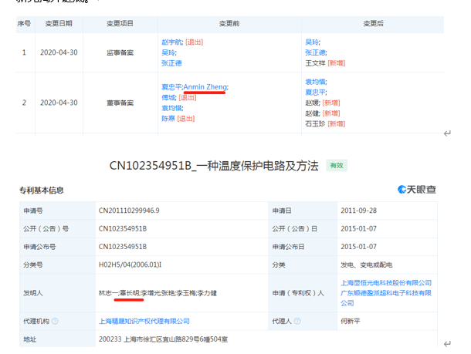This screenshot has height=354, width=471.
Task: Open 上海精晟知识产权代理有限公司 agency link
Action: tap(144, 321)
